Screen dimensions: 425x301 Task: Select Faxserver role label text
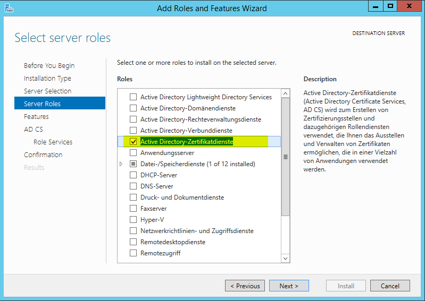click(153, 209)
